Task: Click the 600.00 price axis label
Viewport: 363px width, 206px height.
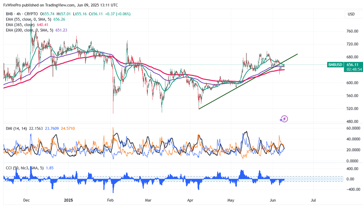Action: 352,83
